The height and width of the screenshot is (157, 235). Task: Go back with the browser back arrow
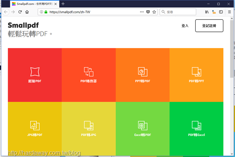pos(6,12)
